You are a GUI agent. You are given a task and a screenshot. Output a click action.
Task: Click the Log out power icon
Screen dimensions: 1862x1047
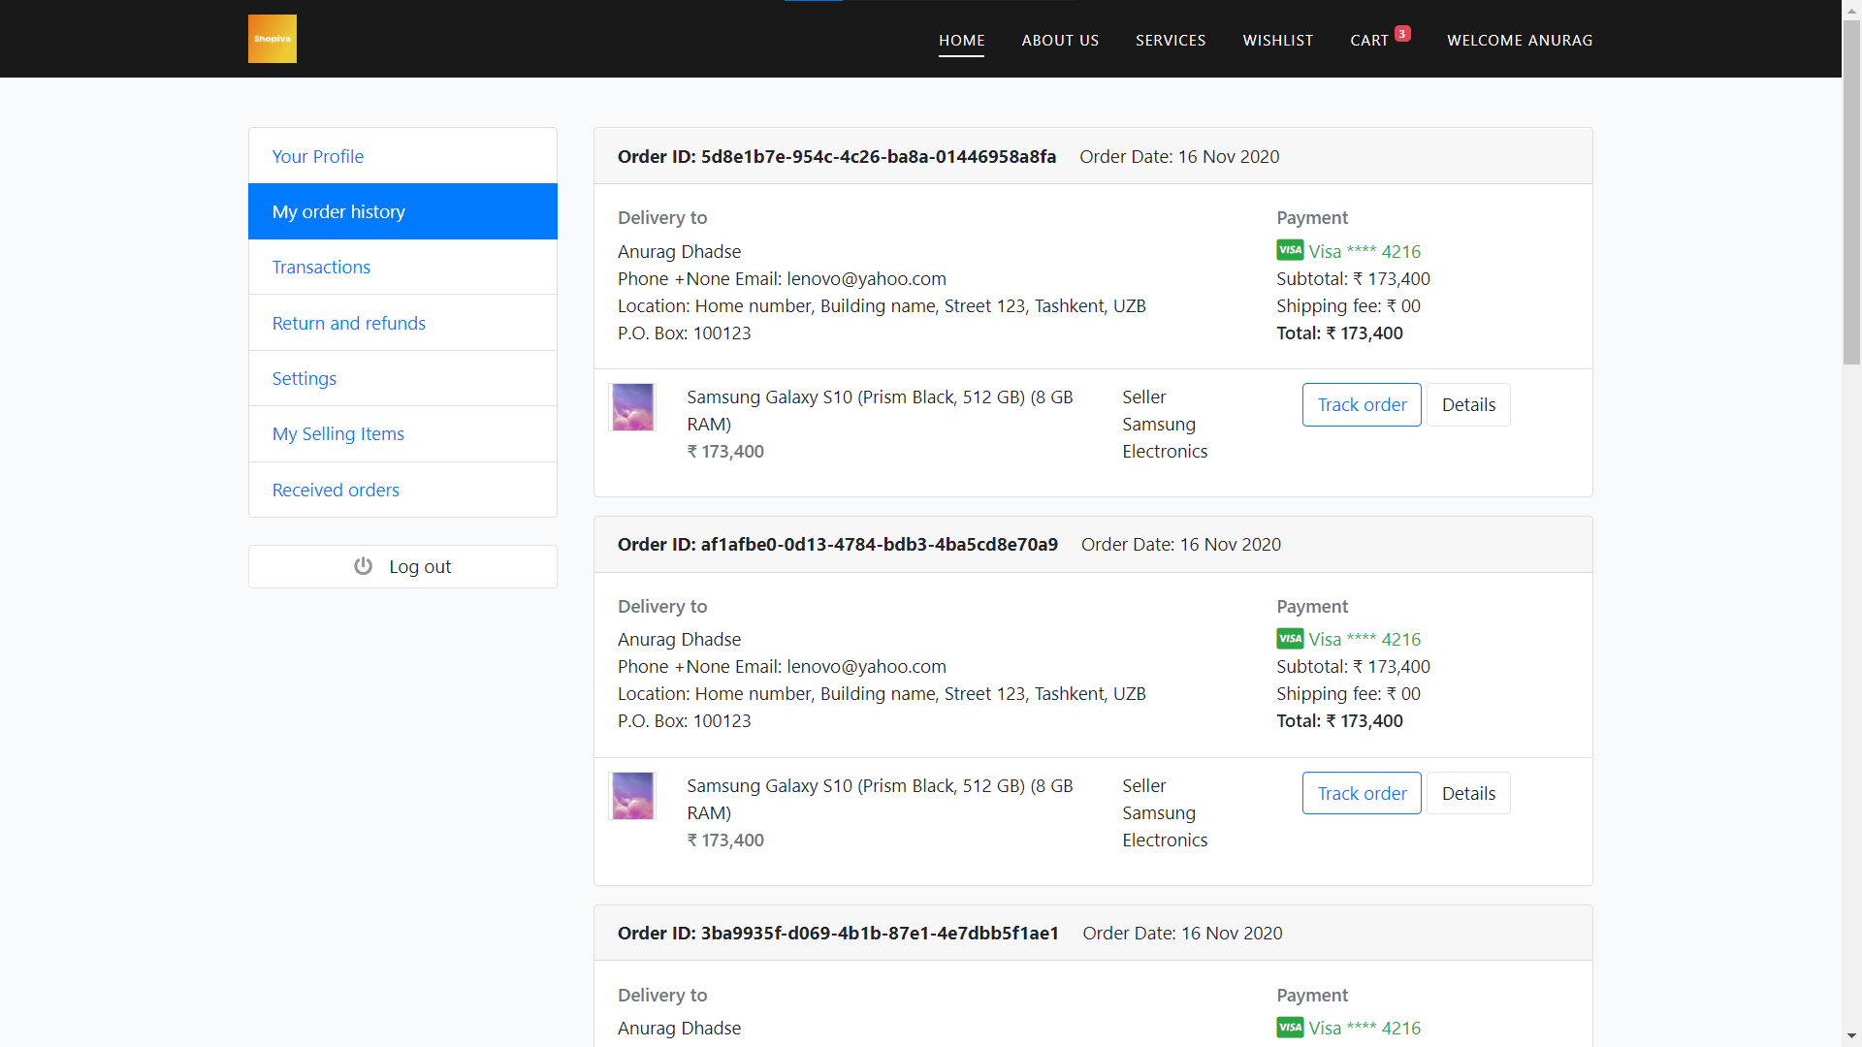363,566
